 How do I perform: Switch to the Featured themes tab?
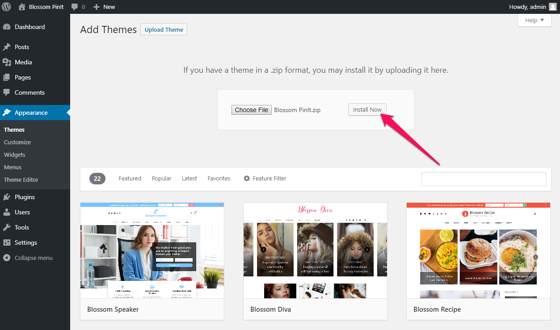click(x=130, y=178)
